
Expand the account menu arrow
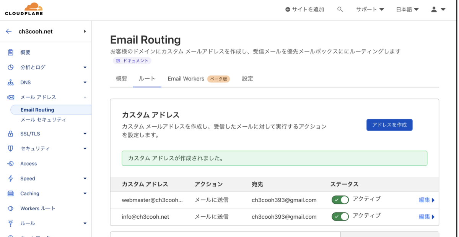point(443,10)
